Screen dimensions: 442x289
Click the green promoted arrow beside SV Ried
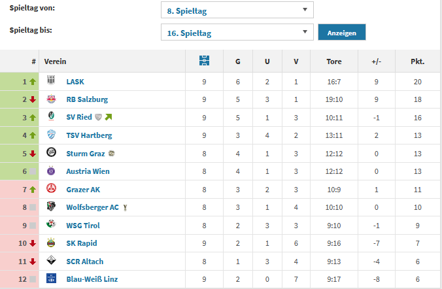pyautogui.click(x=109, y=118)
